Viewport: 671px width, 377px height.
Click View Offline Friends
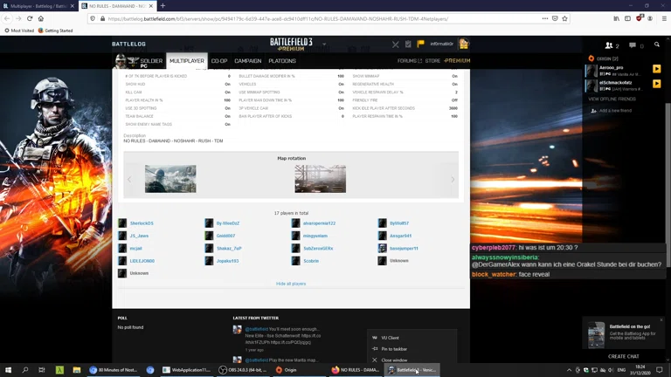[x=612, y=99]
